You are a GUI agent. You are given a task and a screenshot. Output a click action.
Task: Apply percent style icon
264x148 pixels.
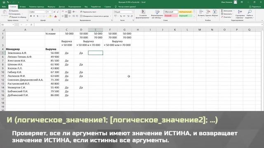[x=121, y=16]
